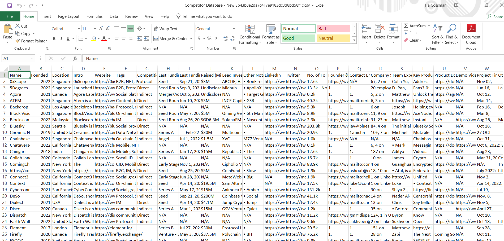The height and width of the screenshot is (241, 504).
Task: Redo the last undone action
Action: (x=31, y=5)
